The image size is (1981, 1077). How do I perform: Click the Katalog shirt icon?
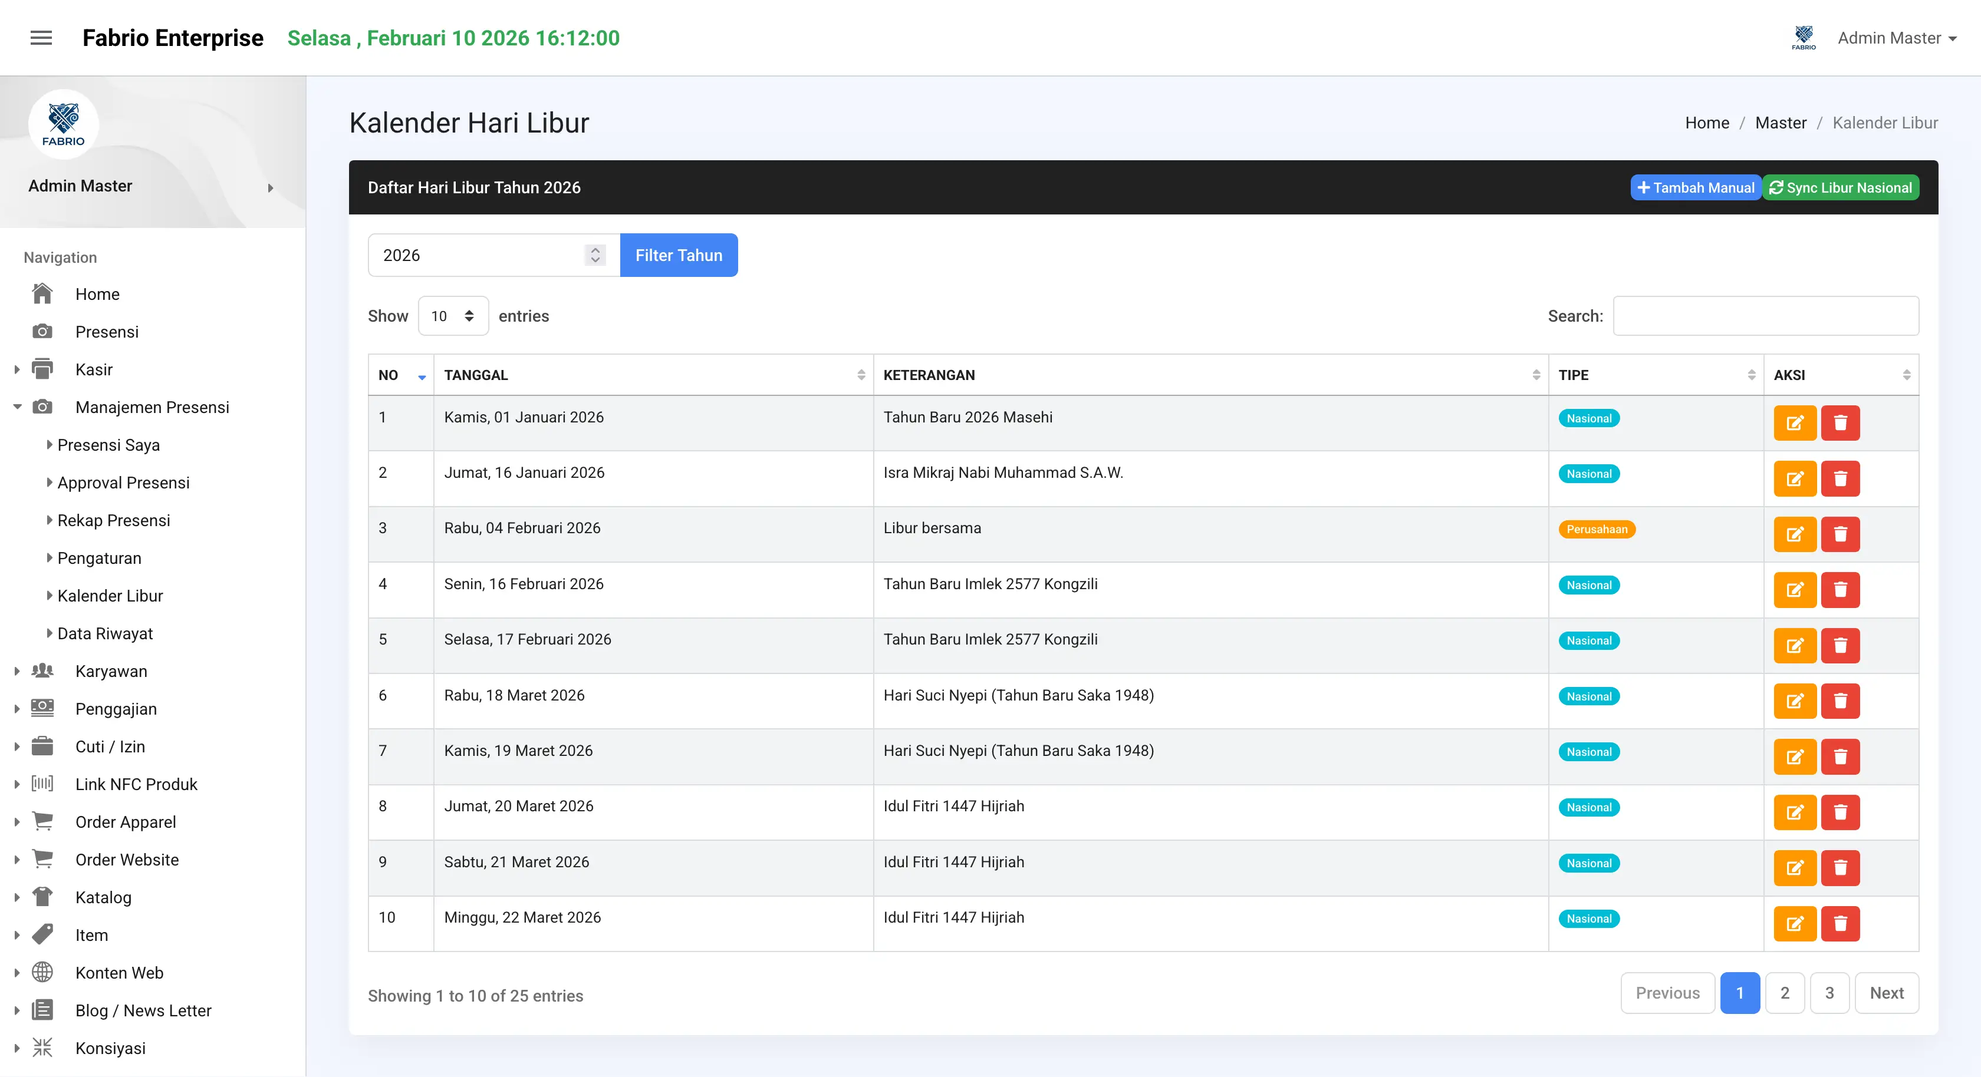[42, 896]
